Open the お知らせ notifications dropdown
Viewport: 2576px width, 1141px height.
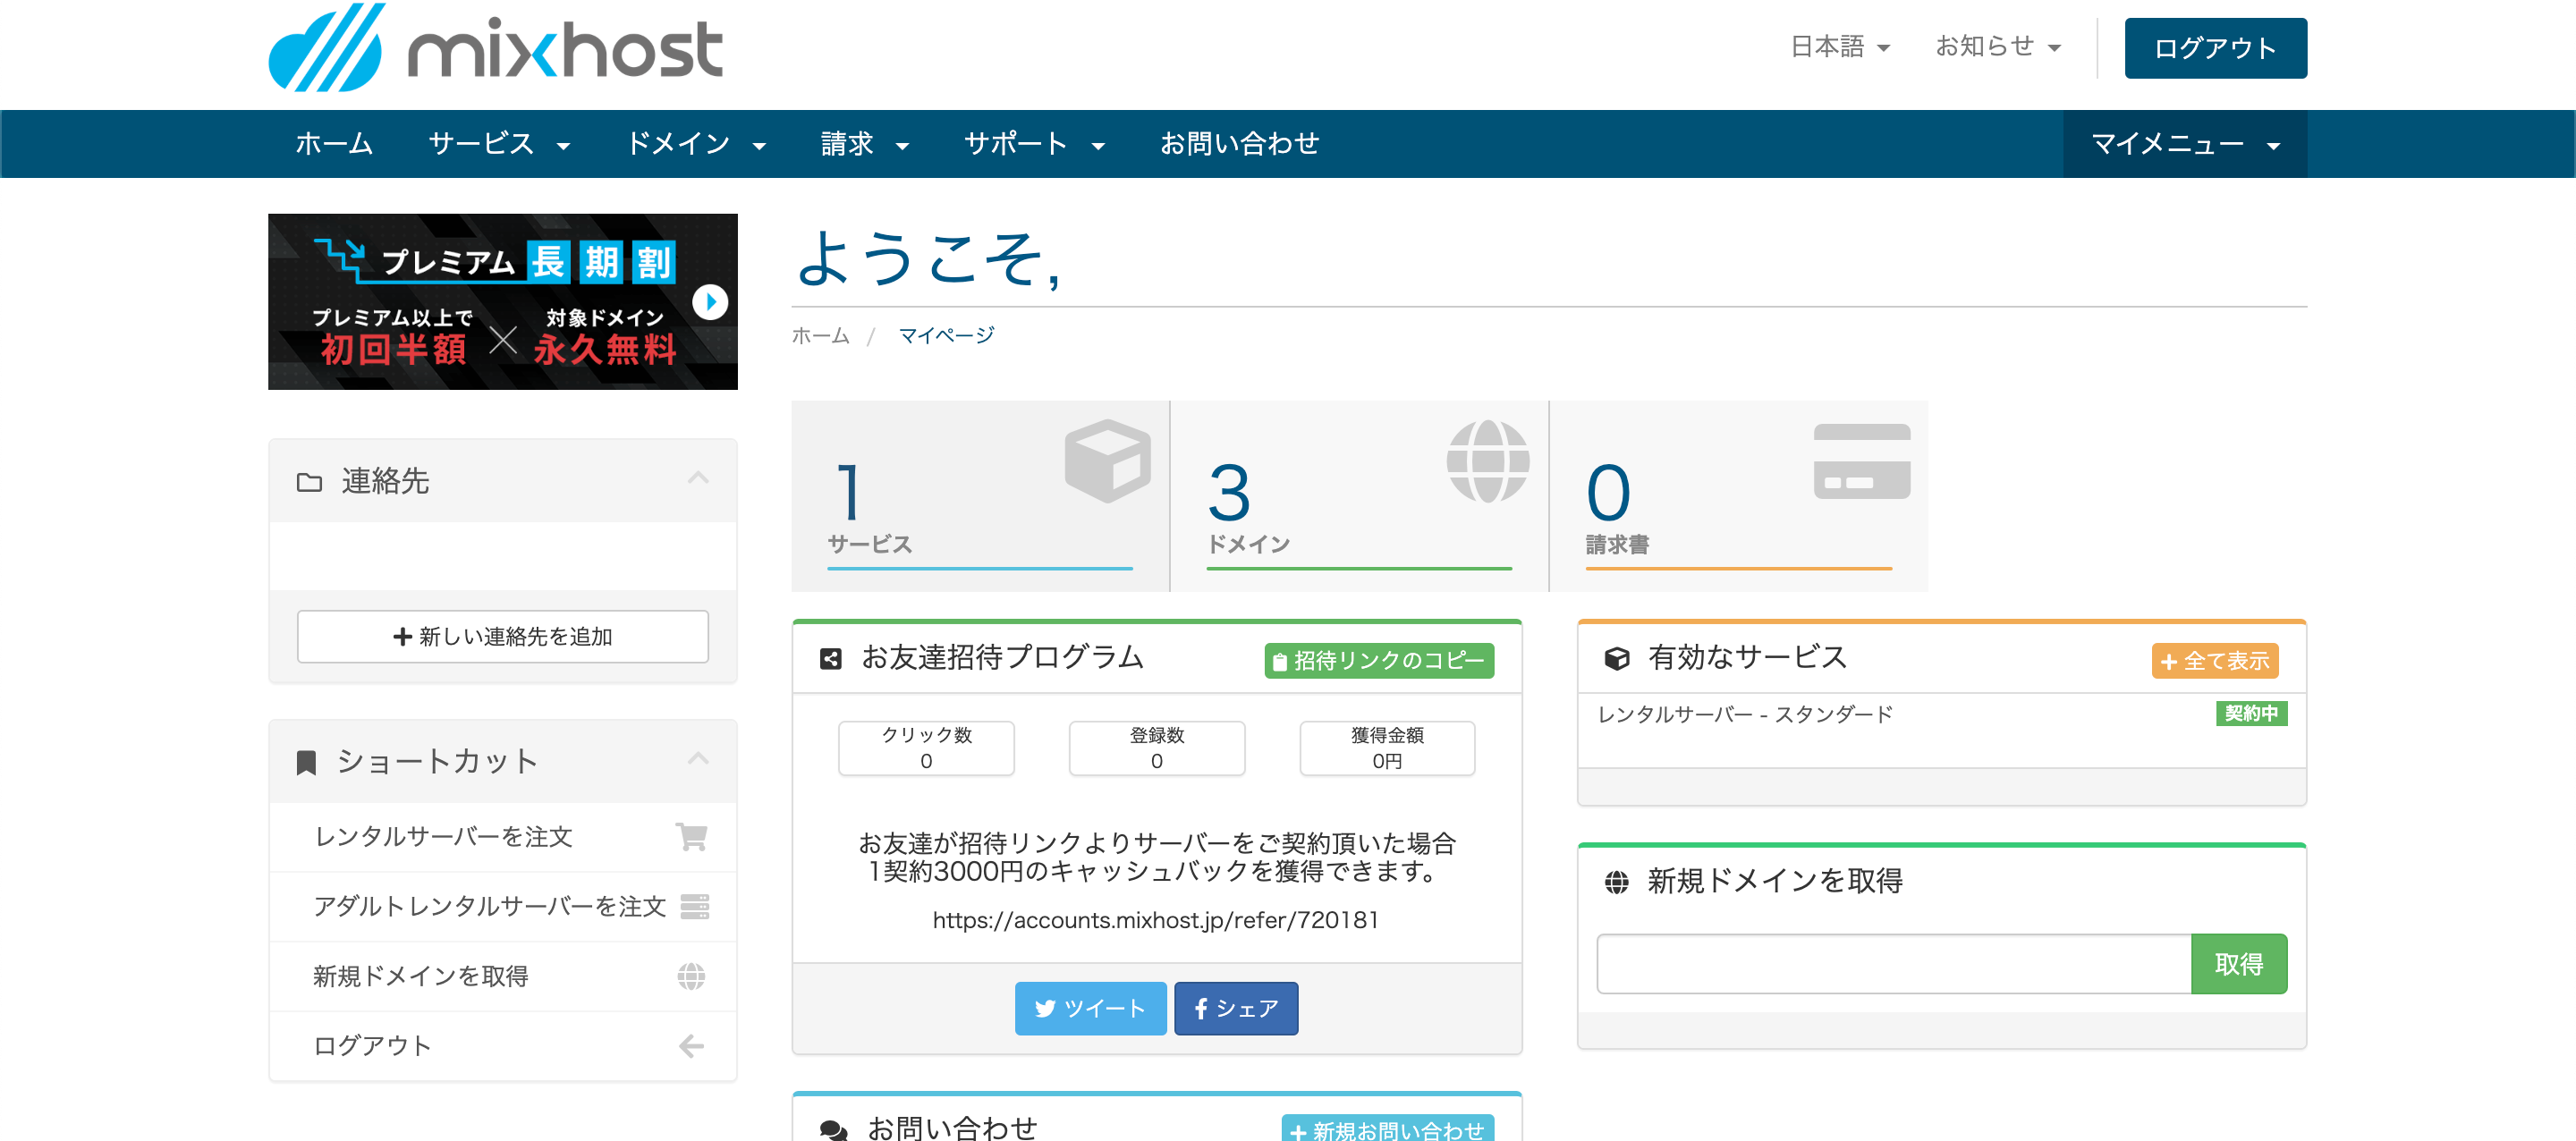click(x=1997, y=47)
